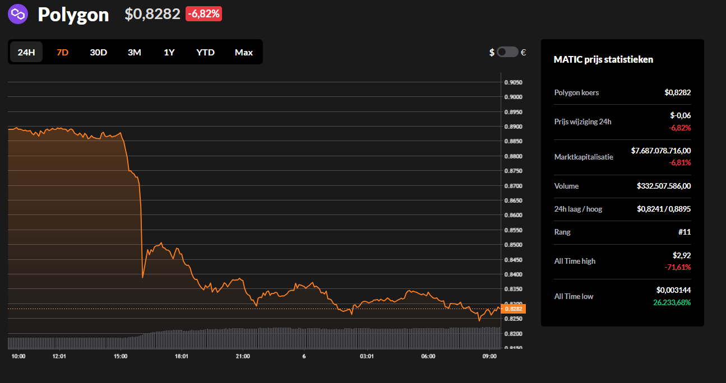The height and width of the screenshot is (383, 726).
Task: Click the volume bars below the chart
Action: tap(252, 339)
